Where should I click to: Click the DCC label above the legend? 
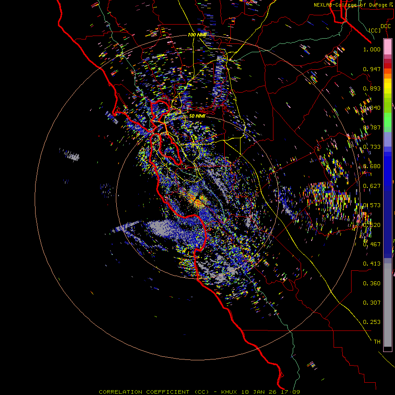pyautogui.click(x=385, y=26)
